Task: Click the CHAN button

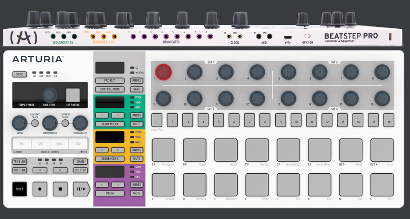Action: (x=80, y=162)
